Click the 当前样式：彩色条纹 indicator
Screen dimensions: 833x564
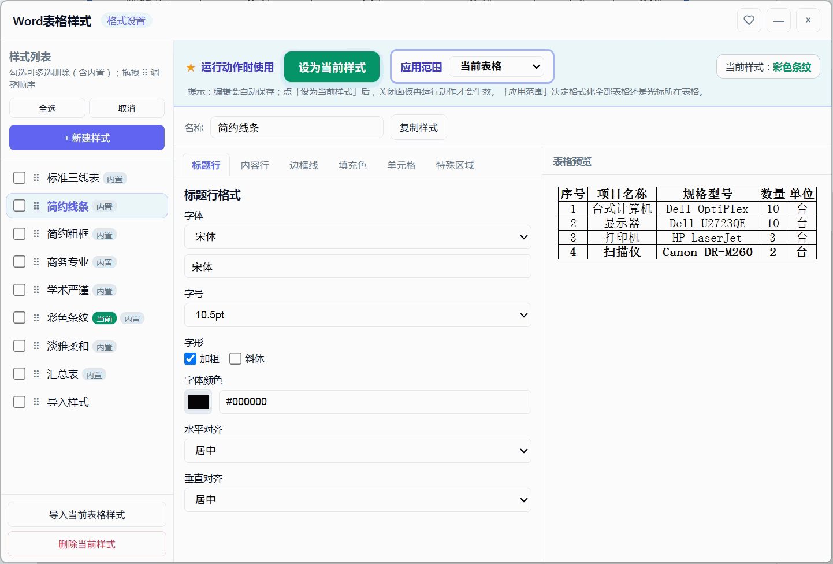(x=768, y=66)
